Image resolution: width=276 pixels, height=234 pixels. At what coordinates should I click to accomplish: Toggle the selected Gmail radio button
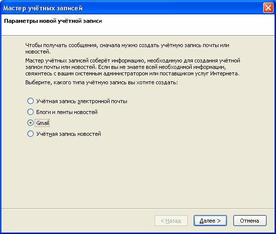[x=30, y=123]
